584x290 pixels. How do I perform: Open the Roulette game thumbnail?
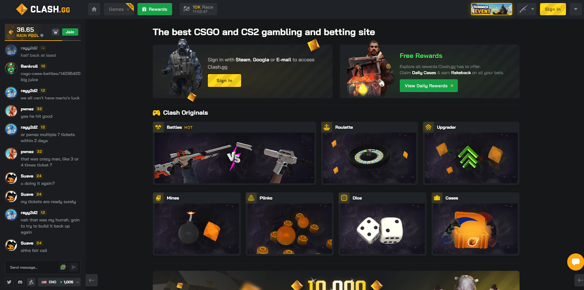coord(369,153)
